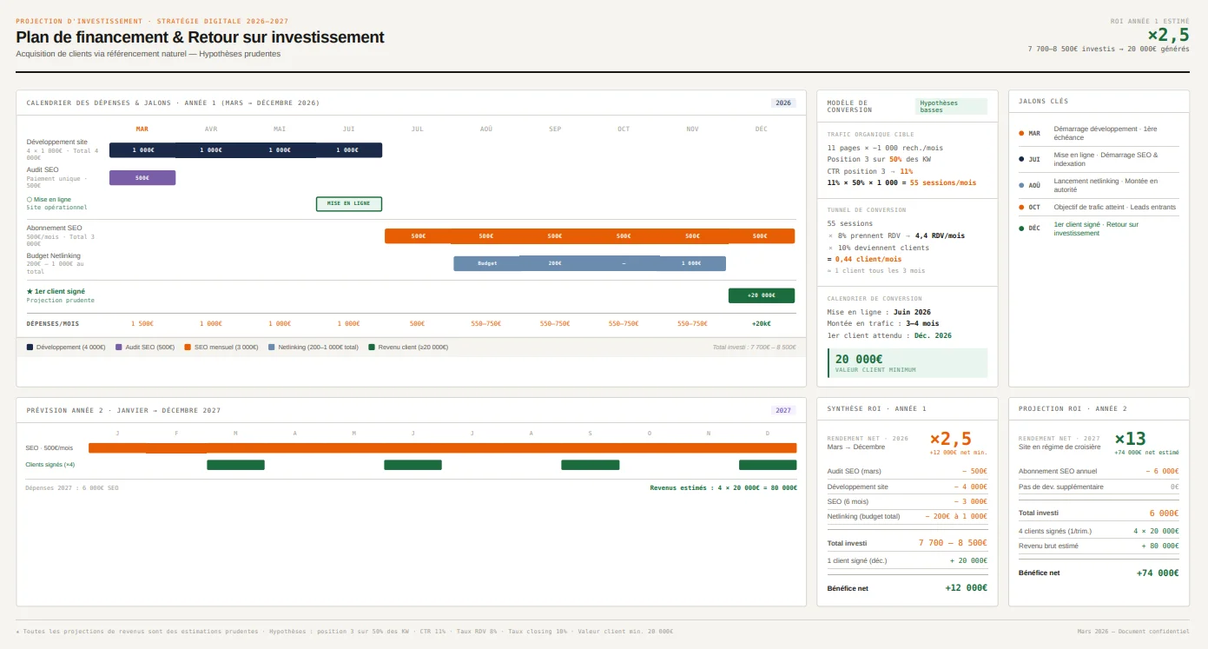Viewport: 1208px width, 649px height.
Task: Click Total investi : 7 700€ – 8 500€ legend note
Action: [754, 347]
